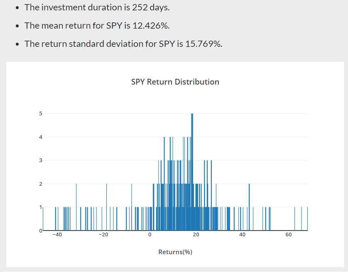Select the investment duration 252 days text
This screenshot has height=272, width=348.
tap(97, 7)
